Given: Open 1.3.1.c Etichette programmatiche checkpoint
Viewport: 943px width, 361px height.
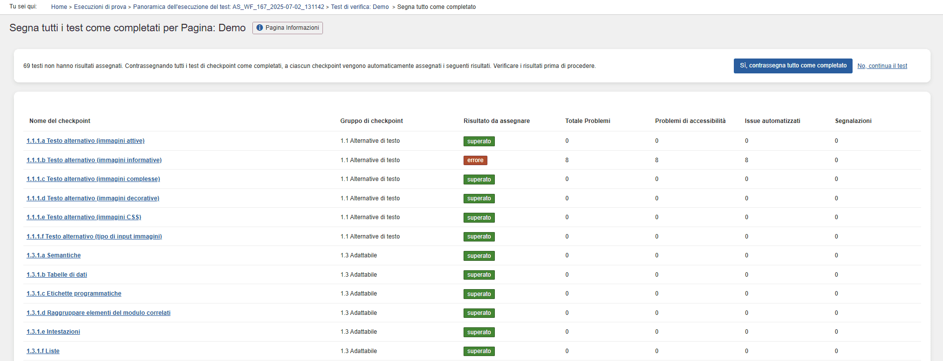Looking at the screenshot, I should [74, 294].
